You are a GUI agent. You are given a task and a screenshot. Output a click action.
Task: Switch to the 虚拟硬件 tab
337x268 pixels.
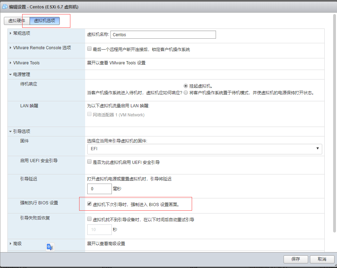pos(16,21)
